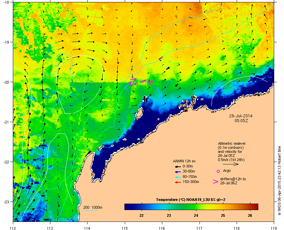Click the 0.5m/s (1kt 24h) text
This screenshot has width=284, height=230.
point(231,160)
